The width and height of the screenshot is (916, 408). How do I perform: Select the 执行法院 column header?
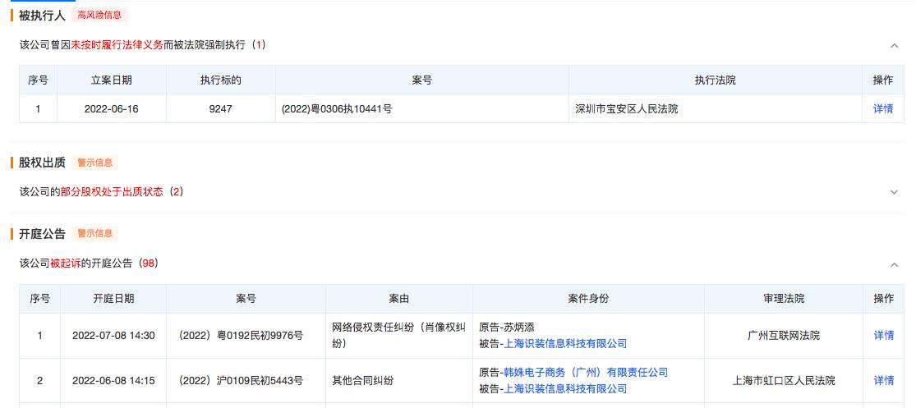(715, 80)
